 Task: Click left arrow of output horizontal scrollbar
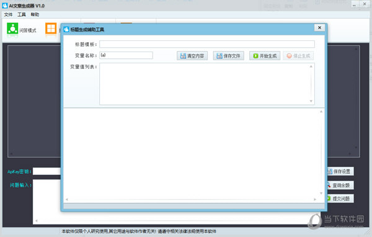pos(67,200)
